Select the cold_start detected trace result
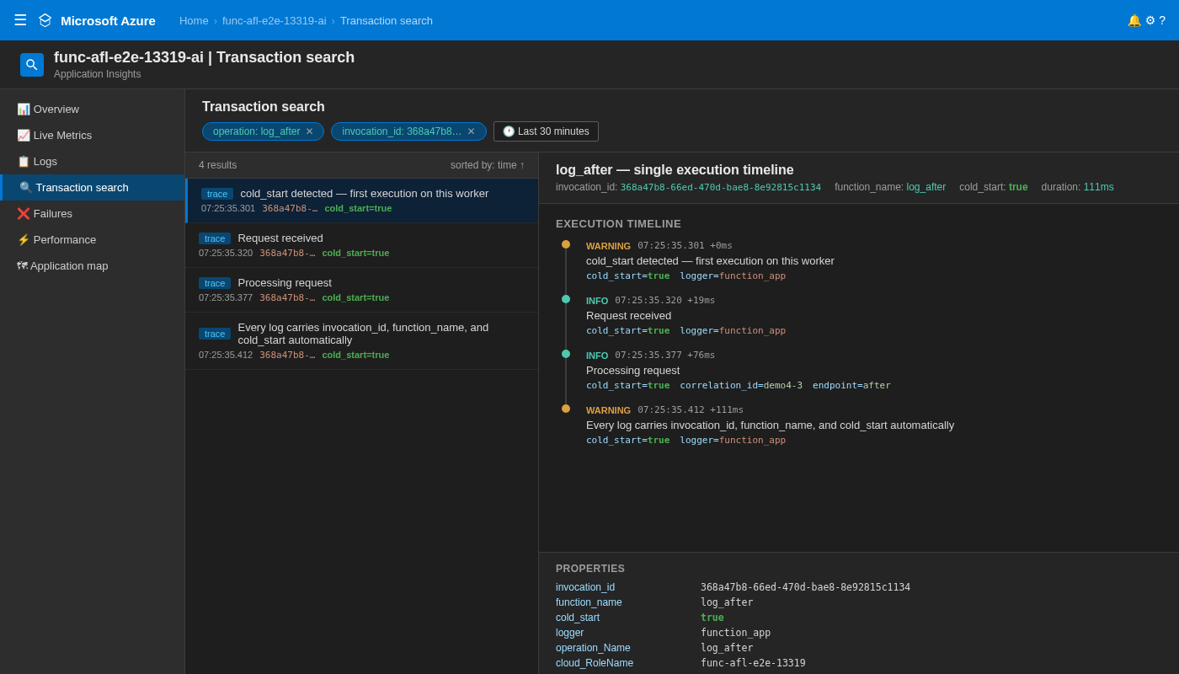This screenshot has width=1179, height=674. tap(362, 201)
